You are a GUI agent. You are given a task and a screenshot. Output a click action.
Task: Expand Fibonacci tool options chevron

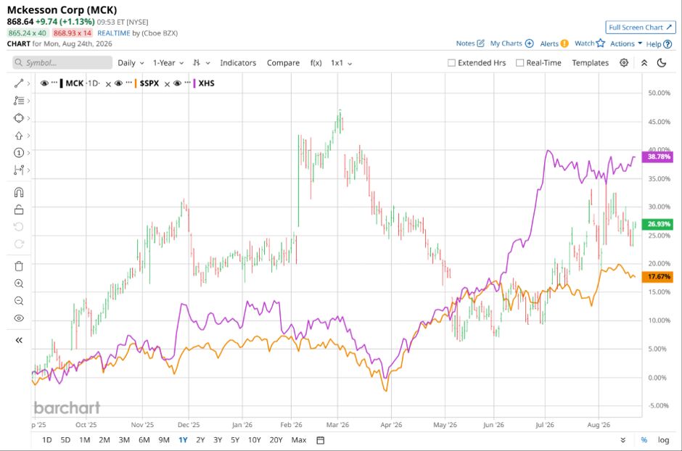click(29, 101)
